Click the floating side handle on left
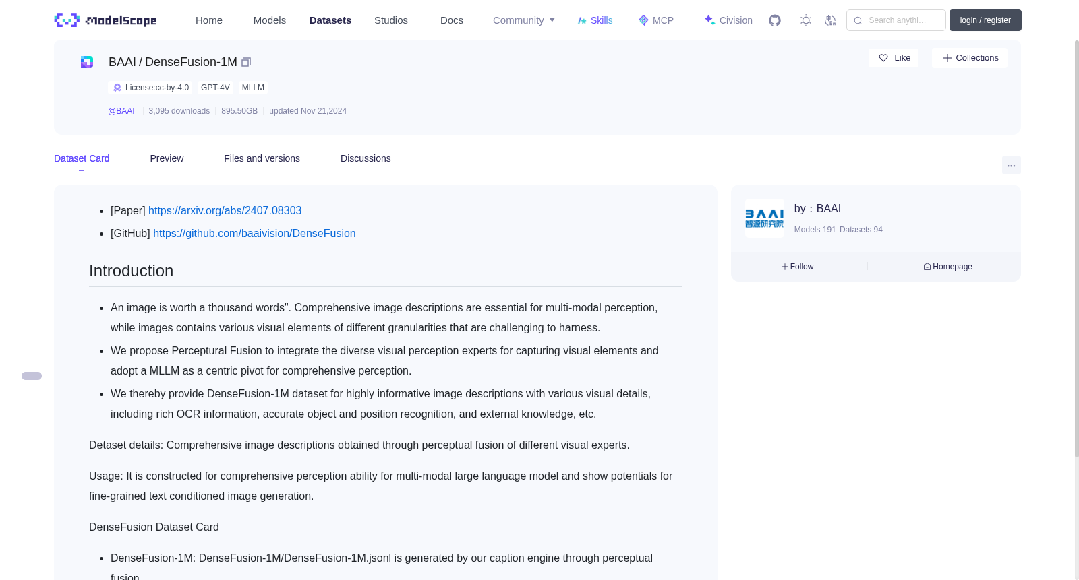The width and height of the screenshot is (1079, 580). [32, 376]
